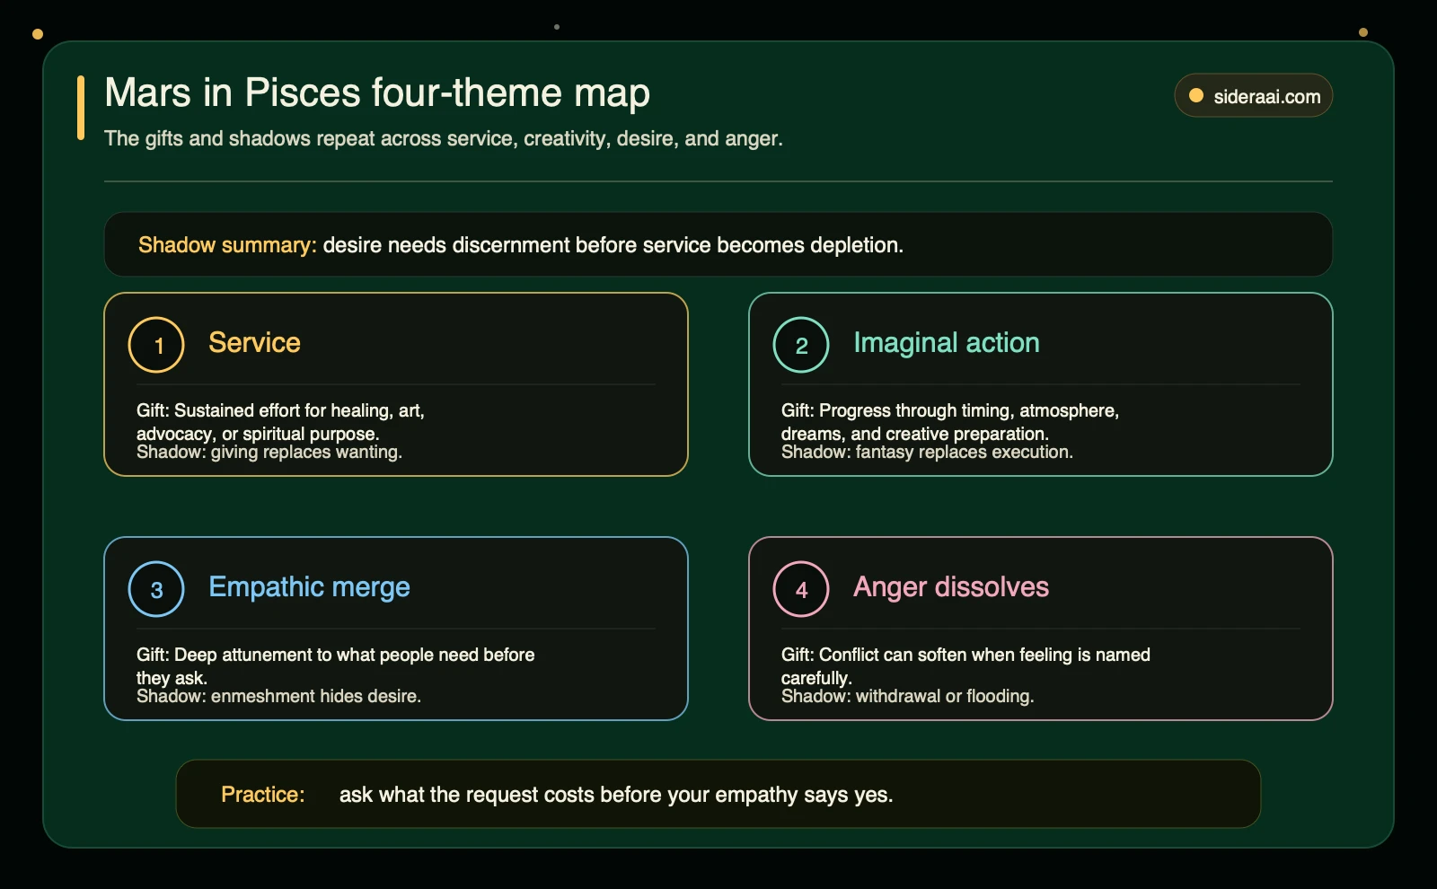Viewport: 1437px width, 889px height.
Task: Click the subtitle about gifts and shadows
Action: pos(444,138)
